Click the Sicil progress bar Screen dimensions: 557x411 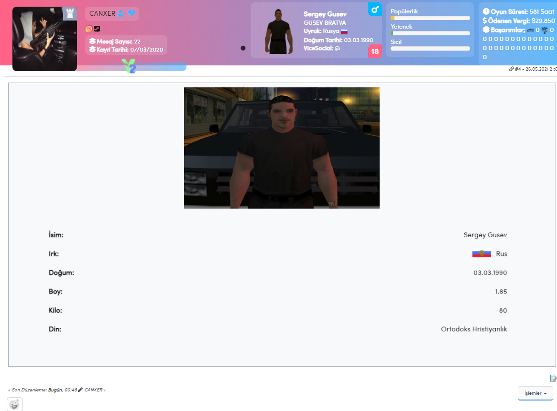coord(430,49)
